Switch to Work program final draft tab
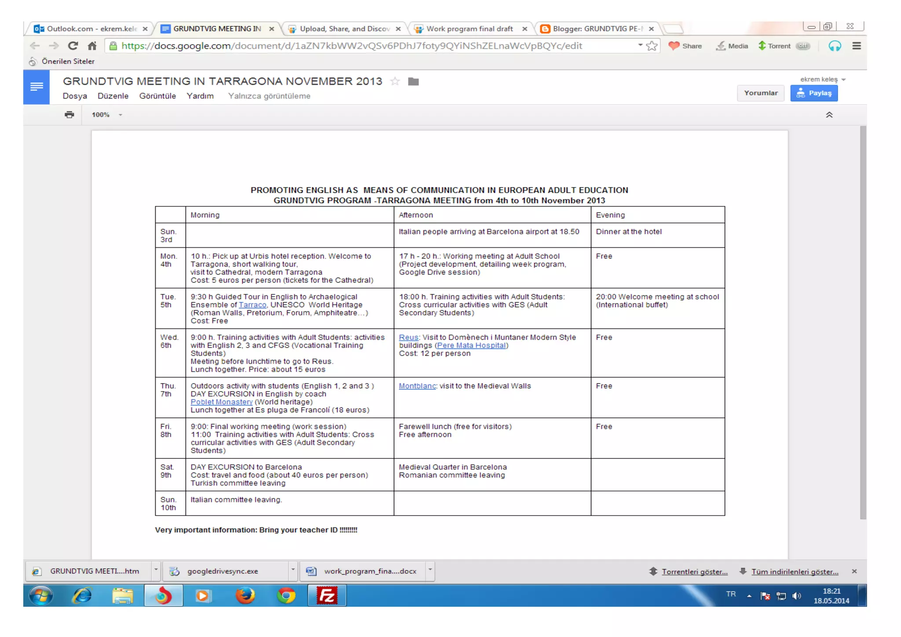This screenshot has height=637, width=901. click(x=469, y=29)
